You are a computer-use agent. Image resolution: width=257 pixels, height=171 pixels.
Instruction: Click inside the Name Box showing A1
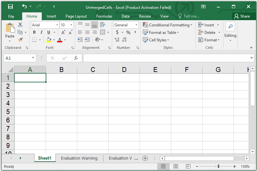[x=17, y=58]
